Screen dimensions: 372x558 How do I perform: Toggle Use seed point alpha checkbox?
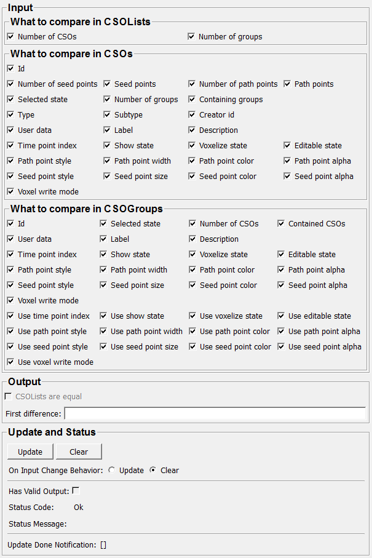tap(281, 347)
